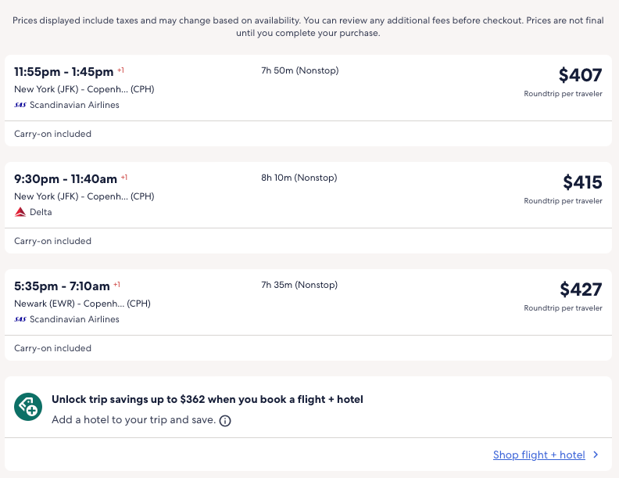619x478 pixels.
Task: Open the info icon beside hotel savings text
Action: [x=225, y=421]
